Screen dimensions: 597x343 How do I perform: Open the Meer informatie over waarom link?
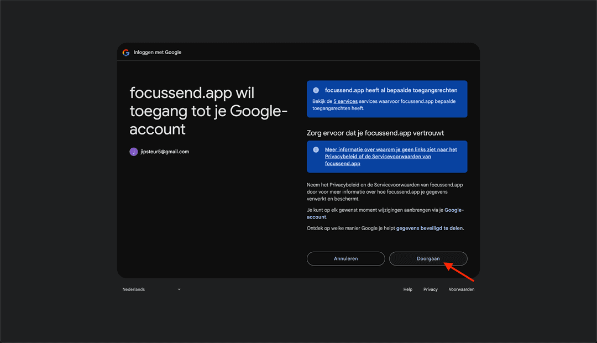point(391,156)
